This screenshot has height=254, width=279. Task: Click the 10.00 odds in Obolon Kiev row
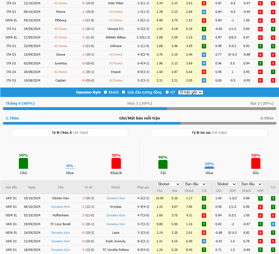(x=160, y=198)
